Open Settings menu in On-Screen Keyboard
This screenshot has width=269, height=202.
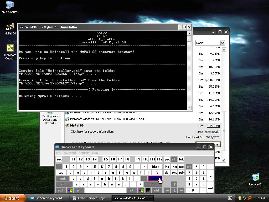coord(84,153)
